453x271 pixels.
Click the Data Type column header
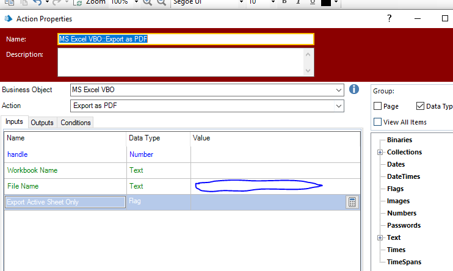(158, 138)
